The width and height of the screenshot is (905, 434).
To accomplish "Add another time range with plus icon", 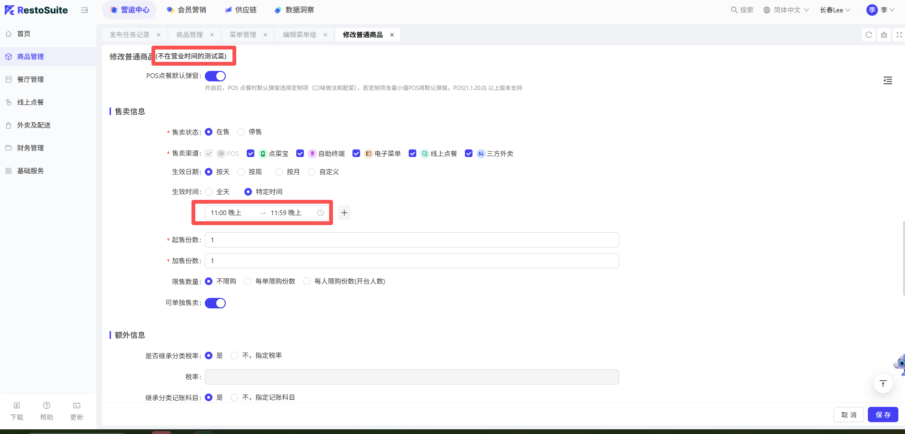I will click(x=344, y=213).
